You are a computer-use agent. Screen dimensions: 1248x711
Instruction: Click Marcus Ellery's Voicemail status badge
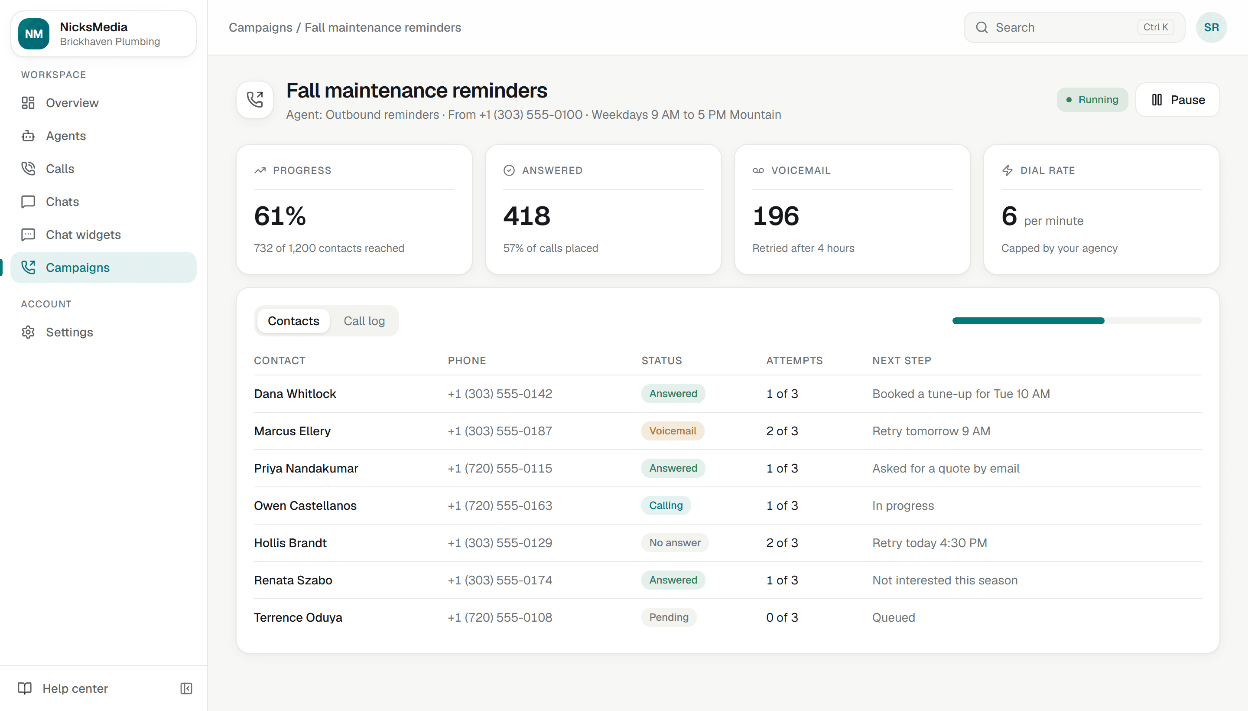(x=673, y=431)
